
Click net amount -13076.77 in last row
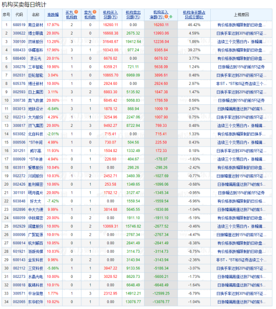161,302
